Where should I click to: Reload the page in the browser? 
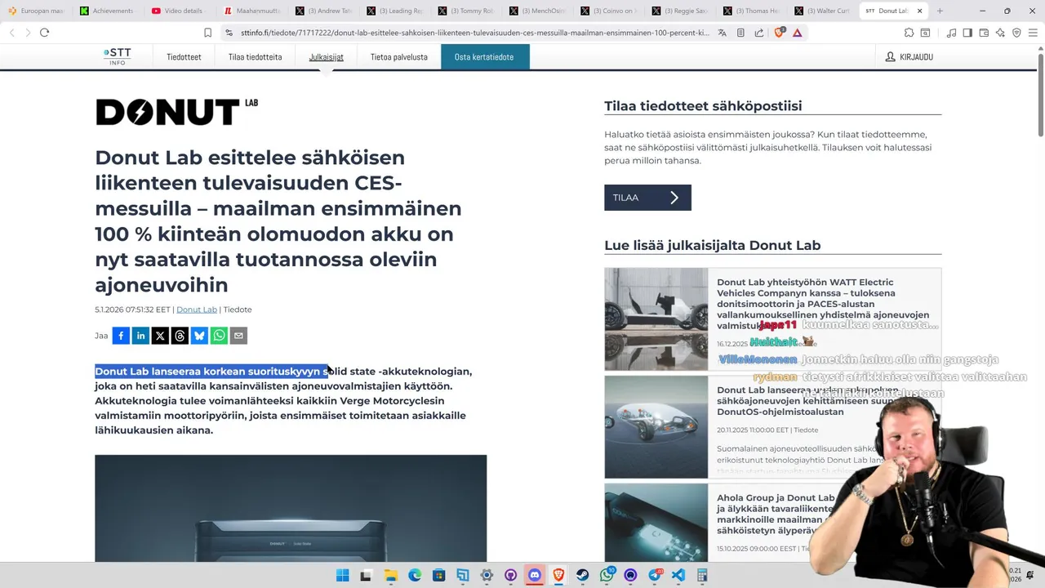click(44, 33)
